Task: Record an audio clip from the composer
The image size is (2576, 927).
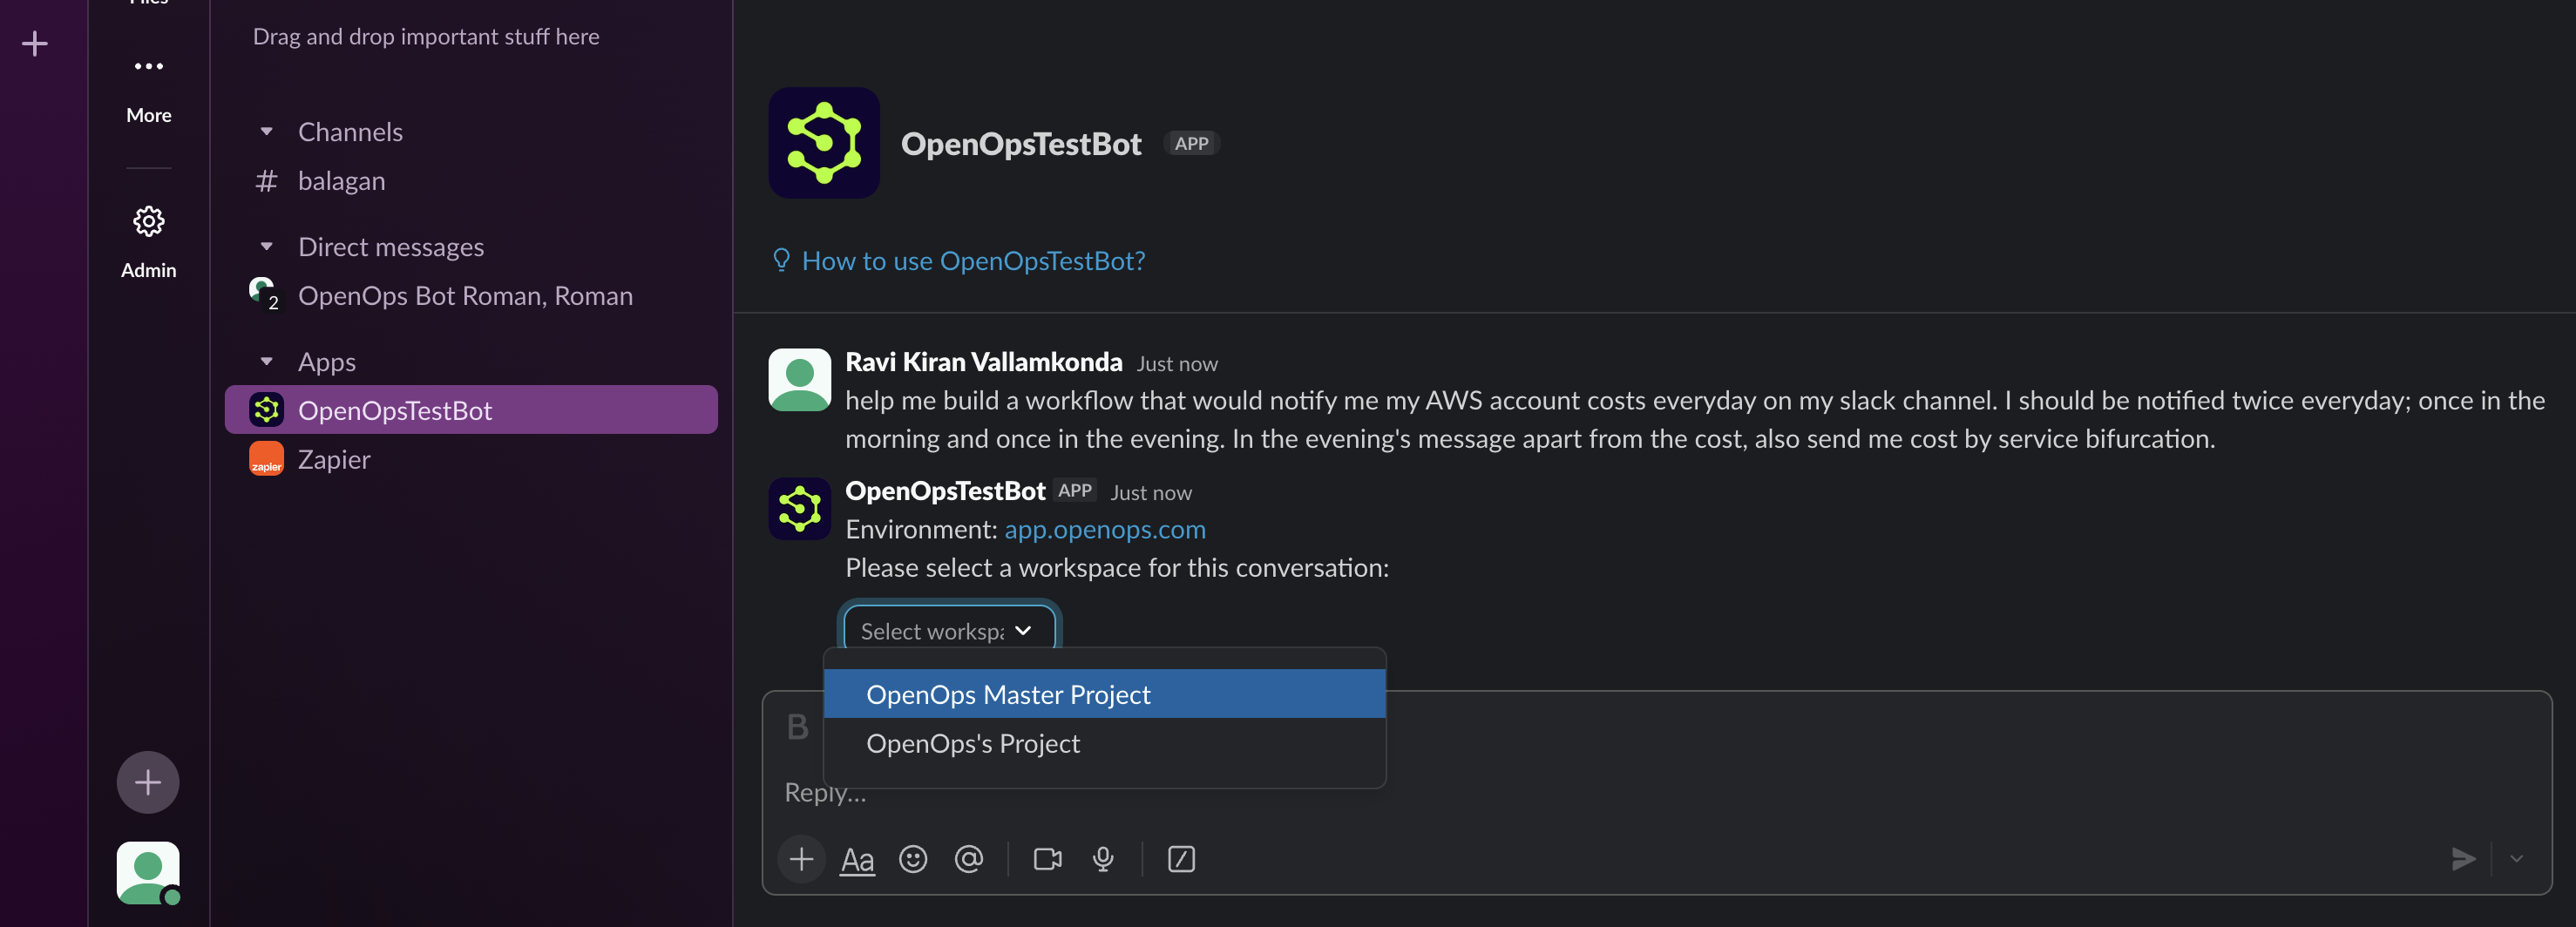Action: point(1103,859)
